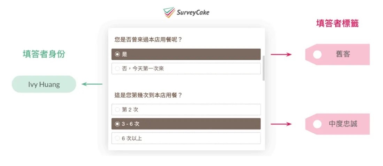Click the 填答者標籤 heading

tap(337, 24)
